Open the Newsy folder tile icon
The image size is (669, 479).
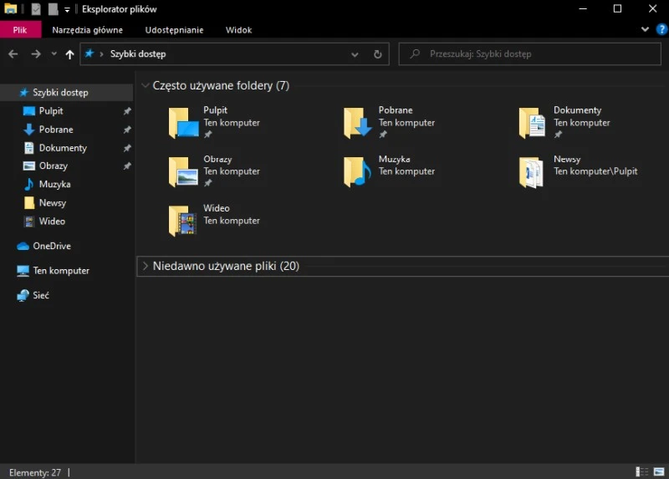pos(532,172)
